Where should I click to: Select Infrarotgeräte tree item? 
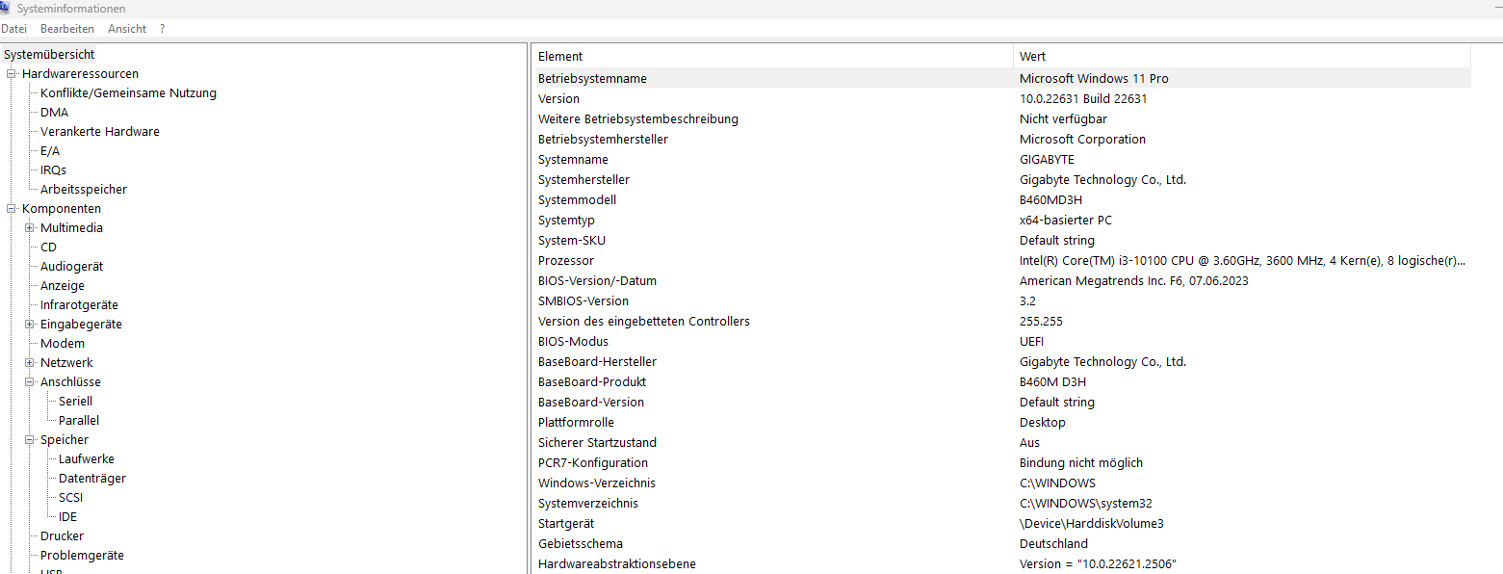point(79,305)
